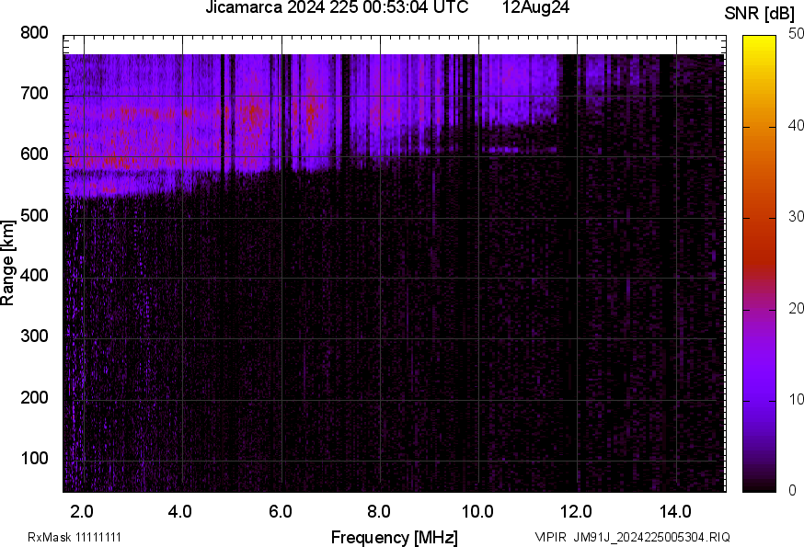Image resolution: width=804 pixels, height=547 pixels.
Task: Click the 20 dB colorbar tick label
Action: pyautogui.click(x=796, y=308)
